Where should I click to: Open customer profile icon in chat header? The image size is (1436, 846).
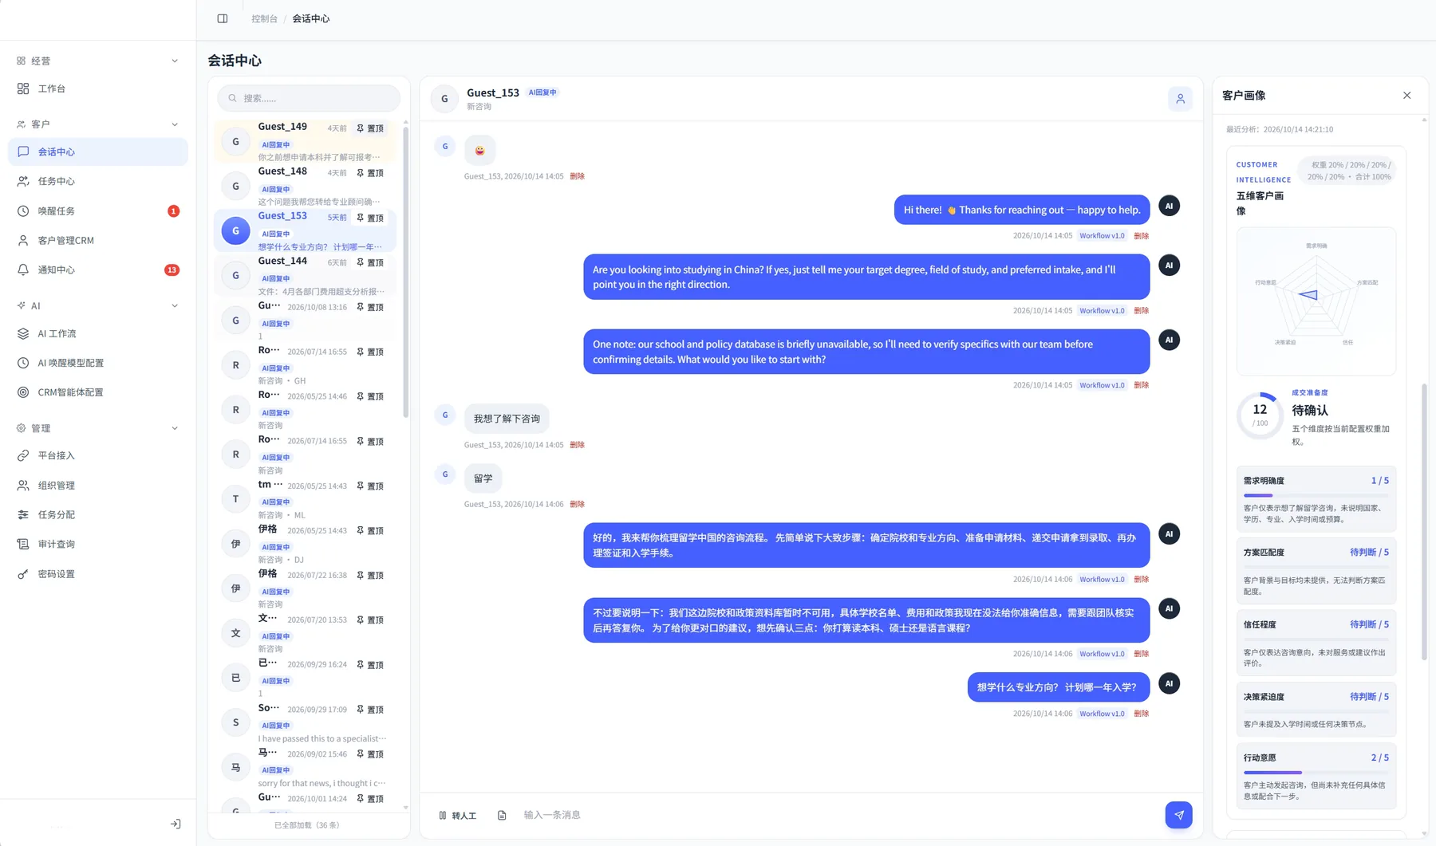(1180, 99)
